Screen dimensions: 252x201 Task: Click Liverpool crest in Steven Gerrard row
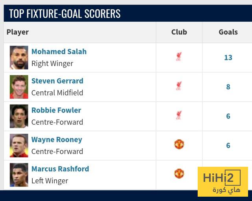tap(179, 87)
